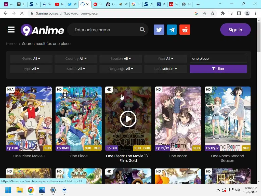Screen dimensions: 261x196
Task: Open the tab search chevron
Action: [x=220, y=4]
